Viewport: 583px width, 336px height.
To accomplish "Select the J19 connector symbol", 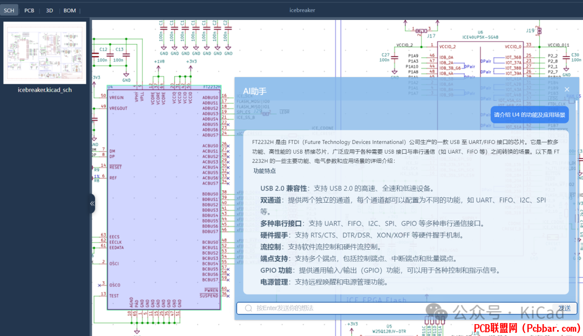I will click(x=539, y=30).
